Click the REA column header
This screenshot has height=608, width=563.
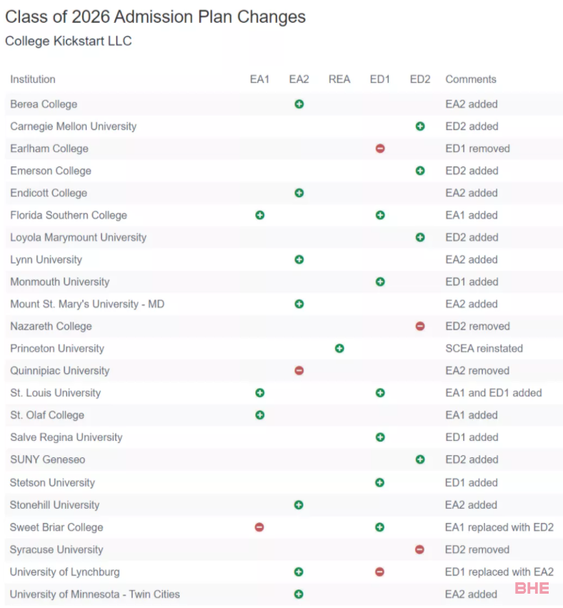click(339, 79)
